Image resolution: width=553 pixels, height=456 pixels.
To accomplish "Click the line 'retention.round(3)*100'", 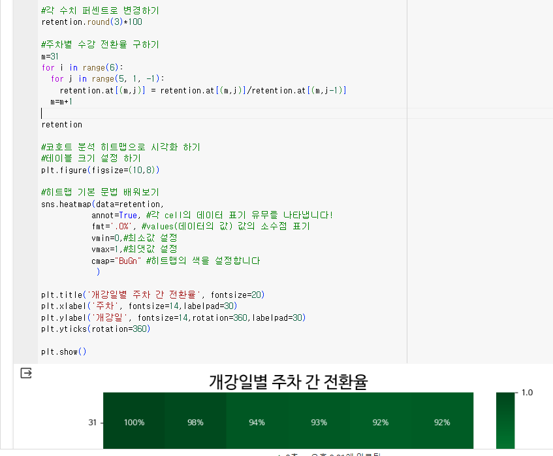I will pos(91,22).
